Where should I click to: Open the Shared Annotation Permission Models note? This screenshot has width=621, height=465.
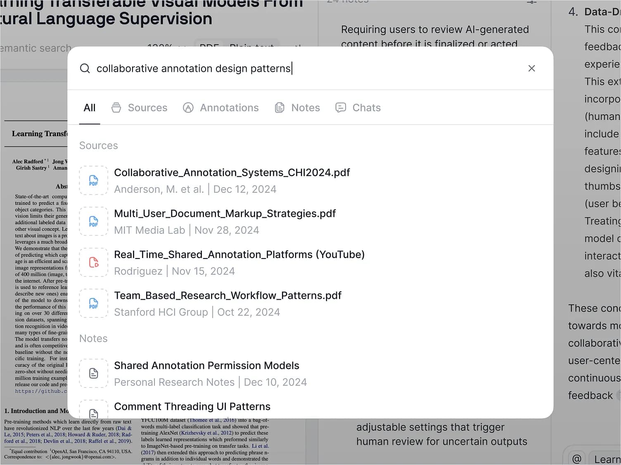click(206, 365)
